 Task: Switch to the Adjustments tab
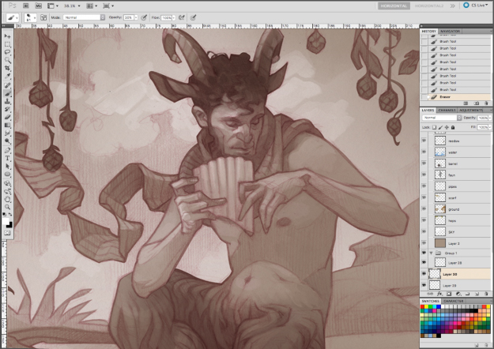click(x=471, y=110)
